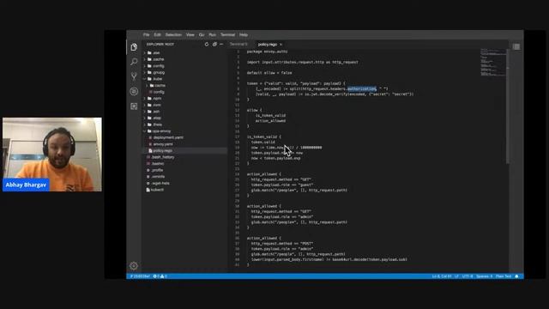The width and height of the screenshot is (549, 309).
Task: Close the policy.rego editor tab
Action: pos(281,45)
